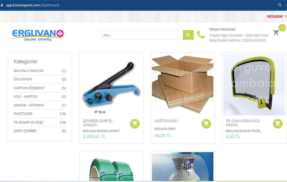Click the 48,00 TL price
The width and height of the screenshot is (287, 182).
tap(163, 135)
